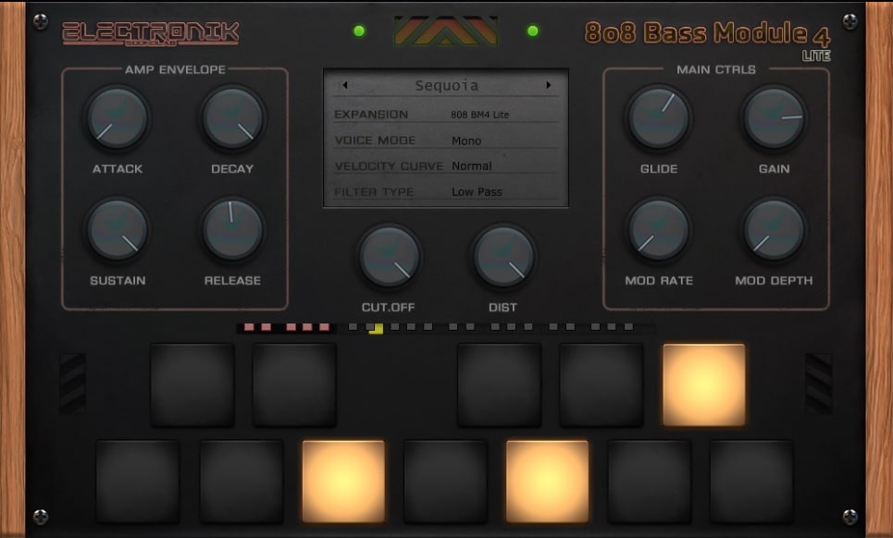Viewport: 893px width, 538px height.
Task: Adjust the CUT.OFF knob
Action: coord(389,255)
